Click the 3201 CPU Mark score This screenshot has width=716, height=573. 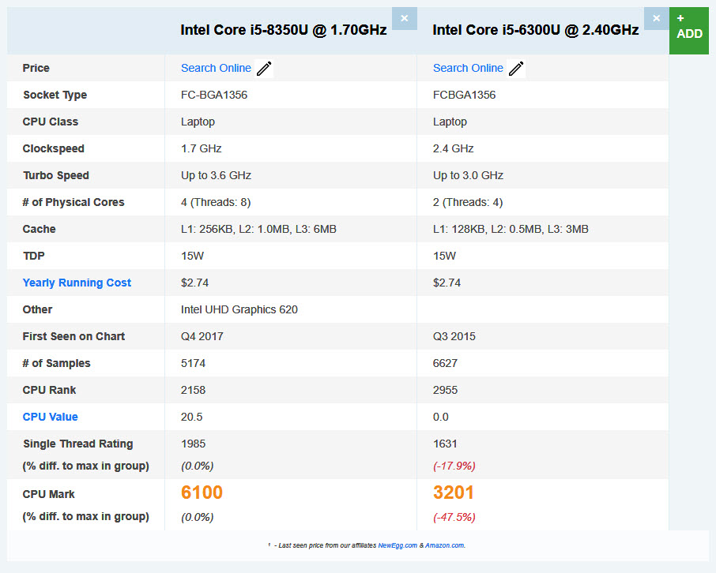(x=454, y=492)
